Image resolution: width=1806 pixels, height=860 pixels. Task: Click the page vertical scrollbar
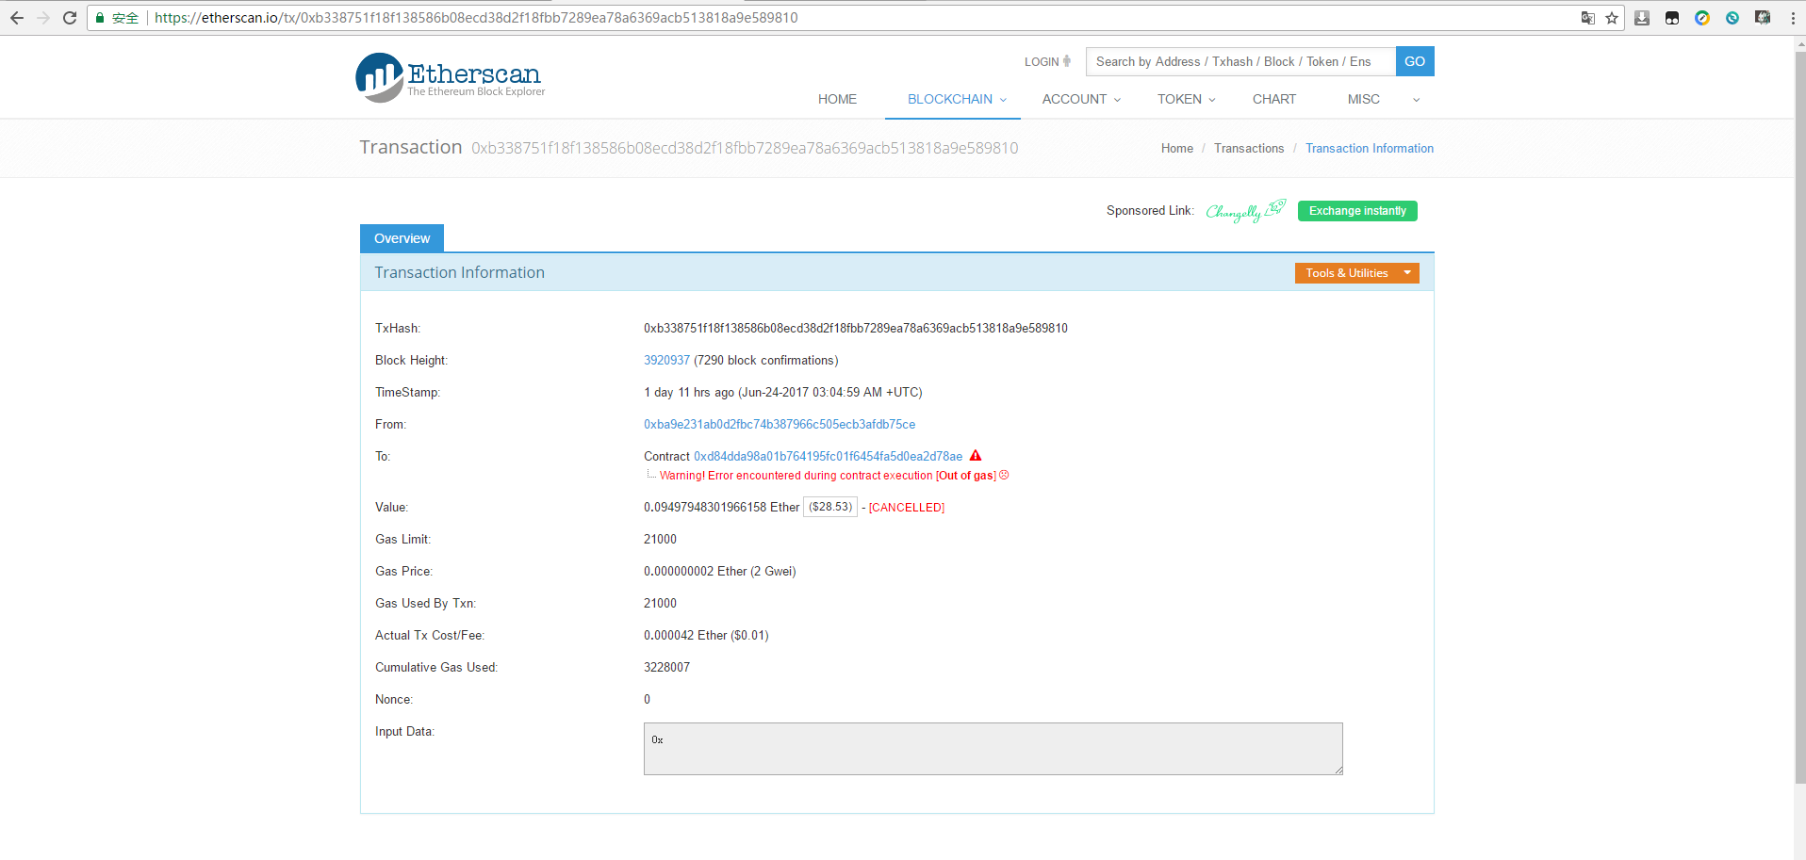[x=1799, y=417]
